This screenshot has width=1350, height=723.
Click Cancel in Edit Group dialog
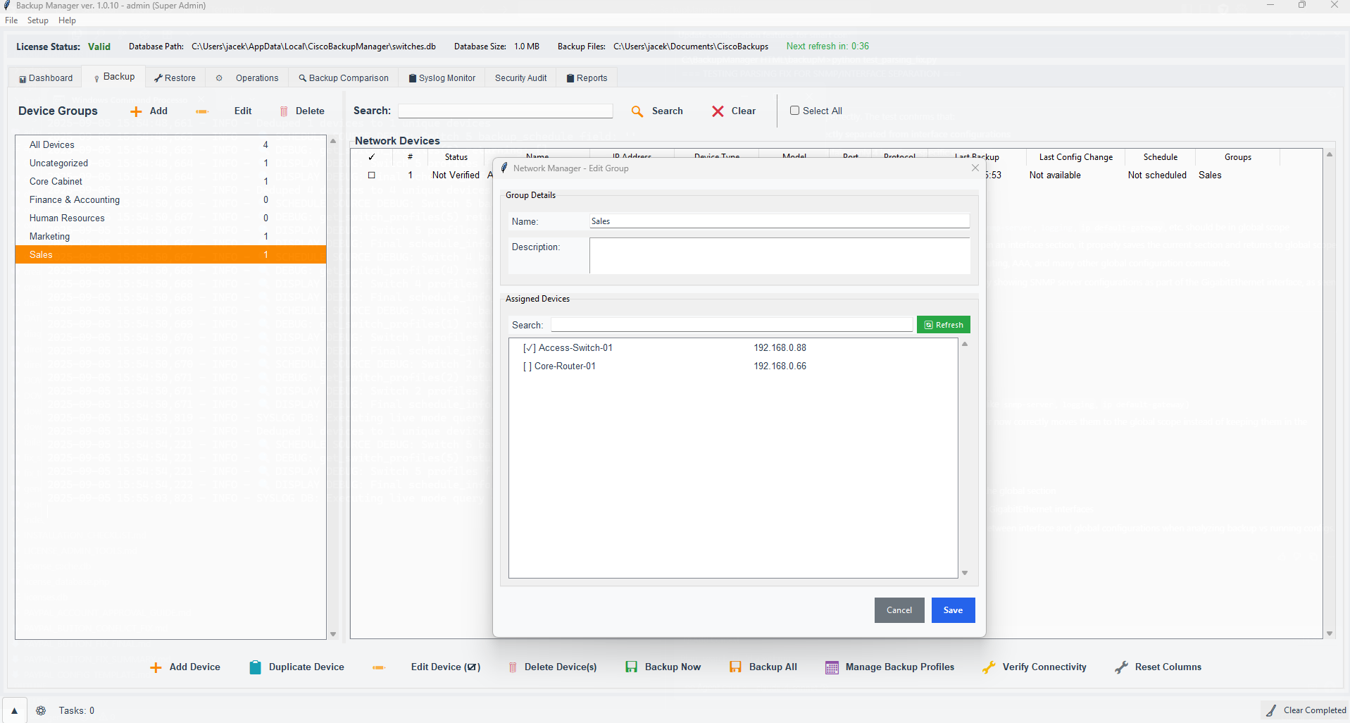(899, 610)
